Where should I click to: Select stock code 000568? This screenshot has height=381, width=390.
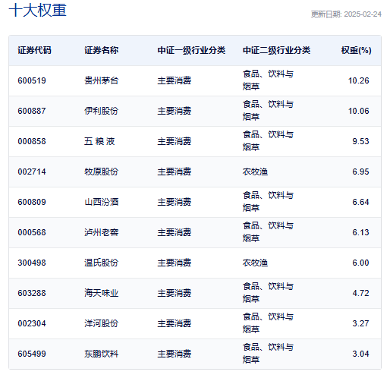tap(32, 232)
